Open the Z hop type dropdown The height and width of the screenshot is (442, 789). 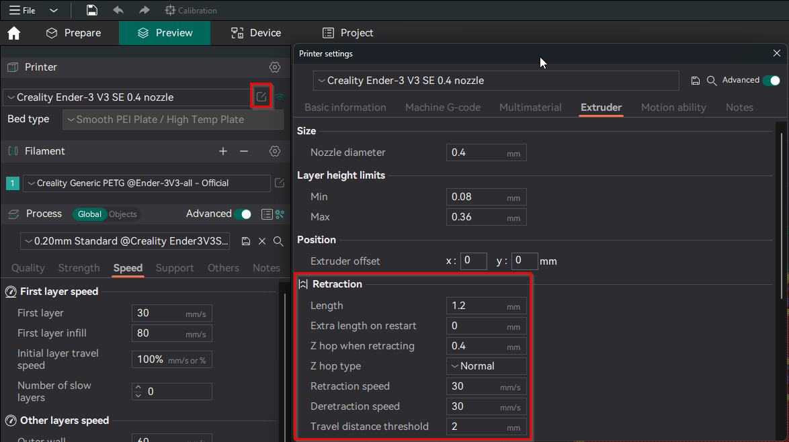click(486, 366)
